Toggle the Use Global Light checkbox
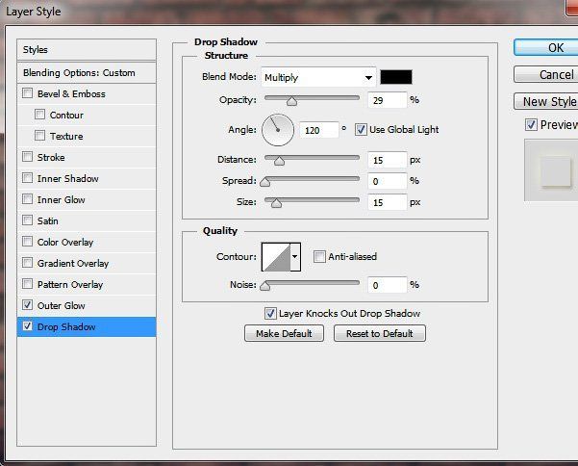578x466 pixels. click(x=361, y=129)
